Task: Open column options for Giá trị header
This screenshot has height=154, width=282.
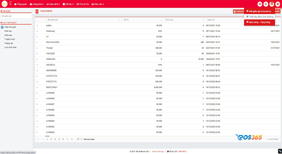Action: pyautogui.click(x=162, y=20)
